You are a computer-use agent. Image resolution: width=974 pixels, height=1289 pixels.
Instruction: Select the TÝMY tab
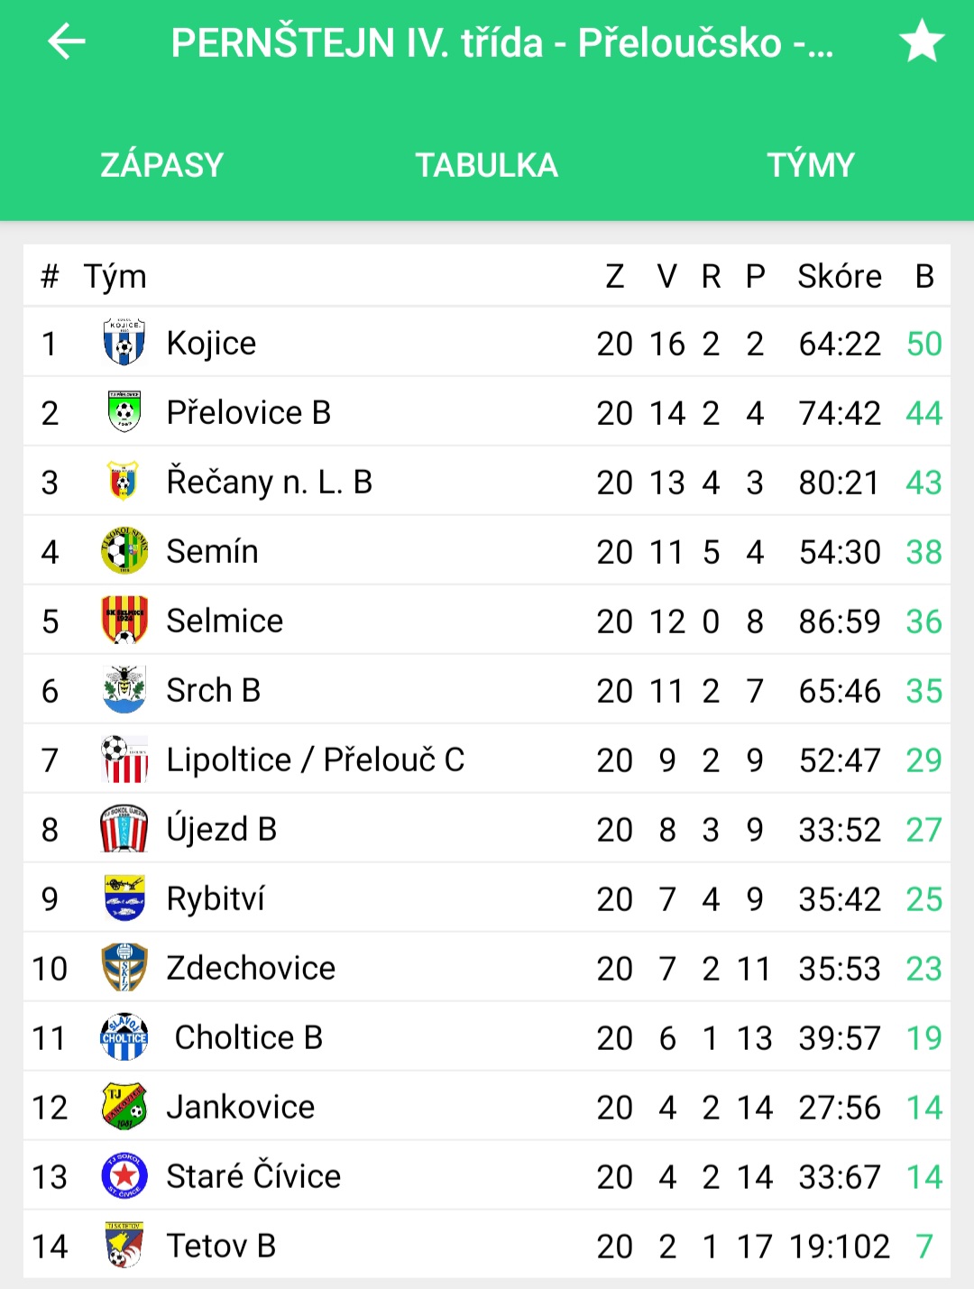click(811, 165)
